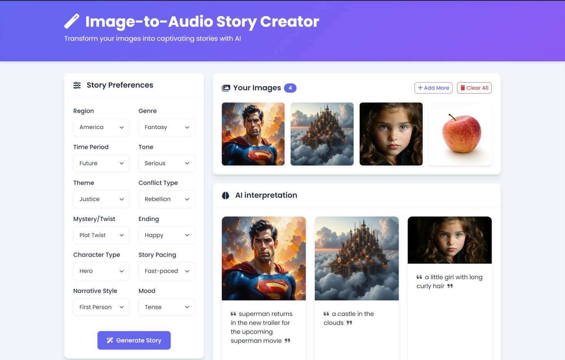Select the Superman thumbnail in Your Images
Image resolution: width=565 pixels, height=360 pixels.
tap(253, 134)
